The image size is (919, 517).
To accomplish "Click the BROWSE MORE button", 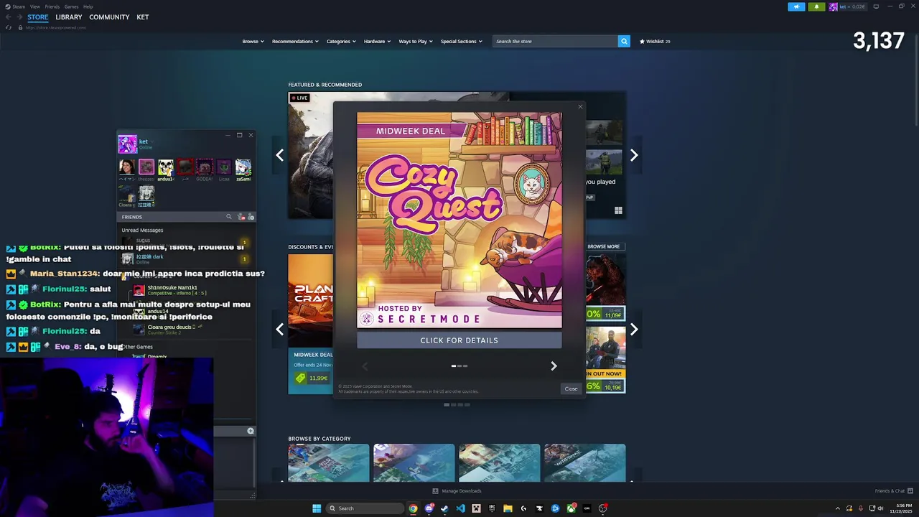I will 603,246.
